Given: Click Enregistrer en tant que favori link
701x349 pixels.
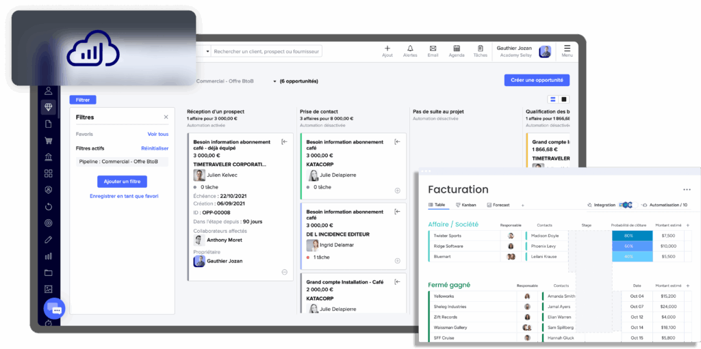Looking at the screenshot, I should [124, 196].
